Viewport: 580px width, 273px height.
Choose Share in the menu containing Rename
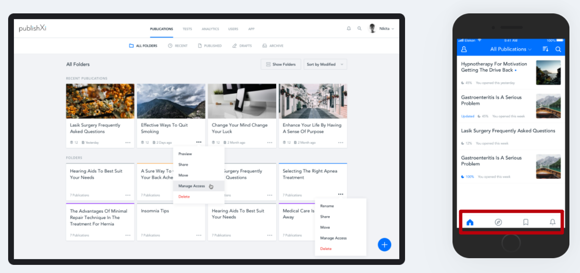point(340,217)
